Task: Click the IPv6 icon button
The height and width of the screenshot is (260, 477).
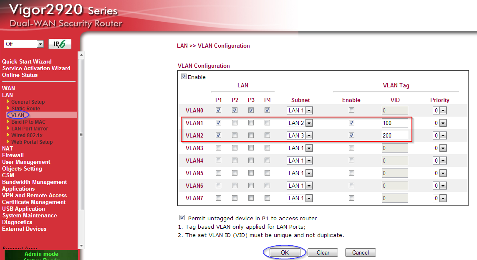Action: click(x=60, y=44)
